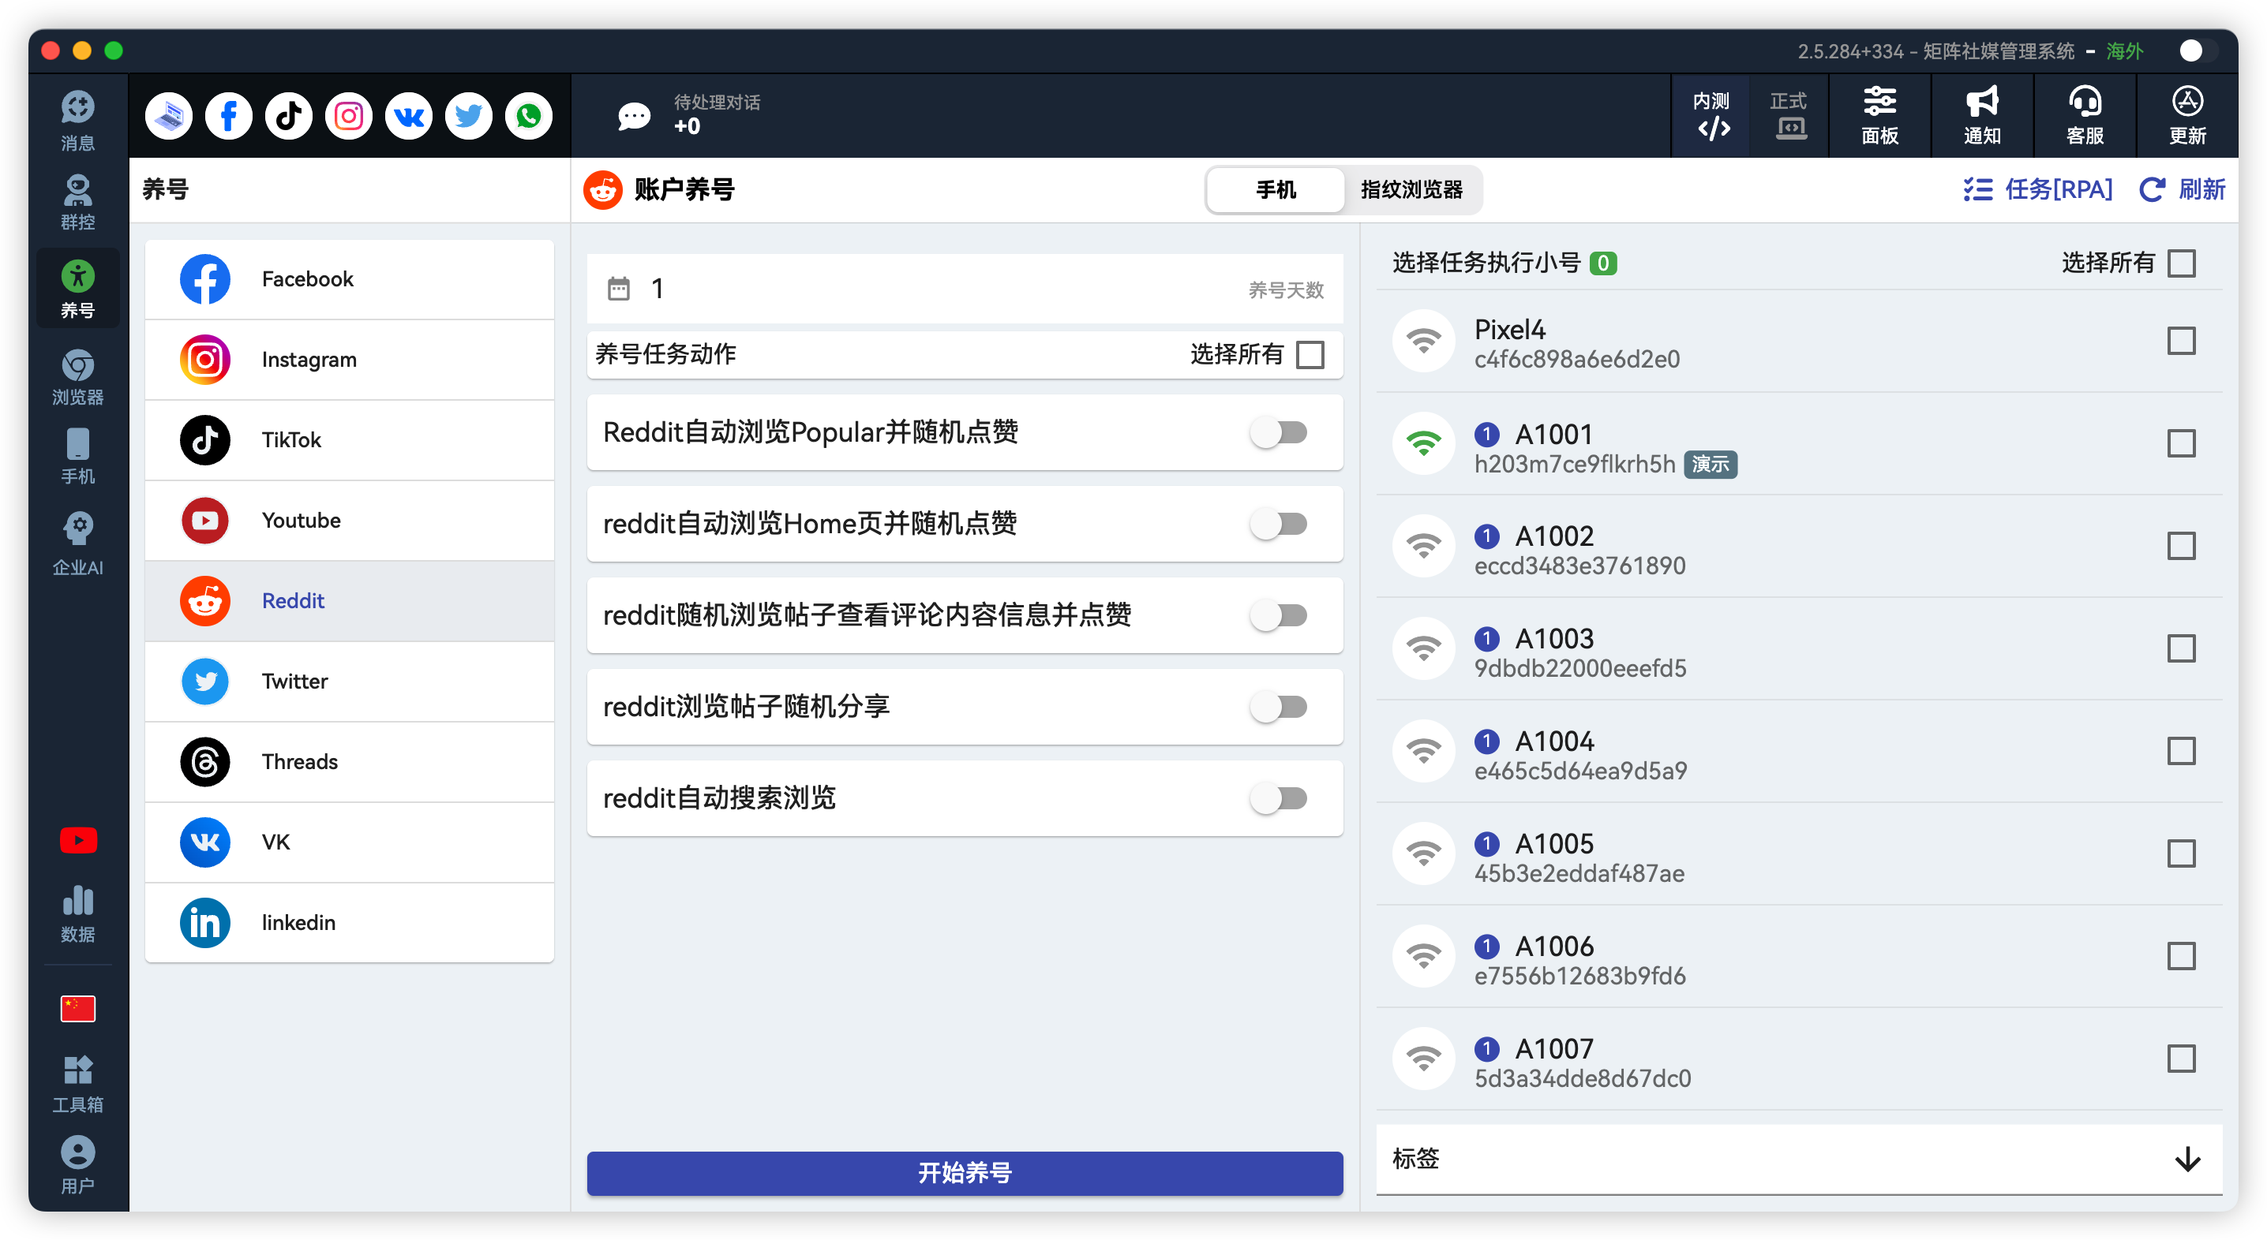The height and width of the screenshot is (1240, 2267).
Task: Click the WhatsApp icon in top bar
Action: (x=529, y=115)
